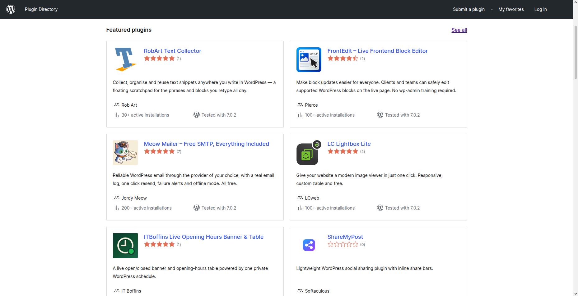This screenshot has width=578, height=296.
Task: Click '100+ active installations' in LC Lightbox card
Action: [330, 208]
